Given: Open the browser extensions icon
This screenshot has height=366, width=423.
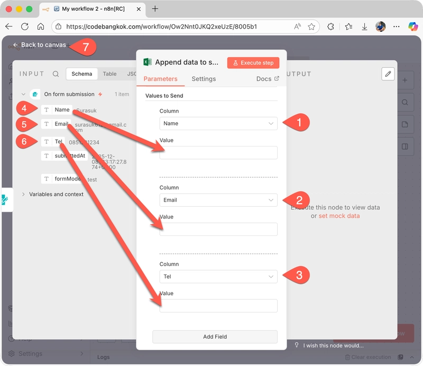Looking at the screenshot, I should (331, 26).
